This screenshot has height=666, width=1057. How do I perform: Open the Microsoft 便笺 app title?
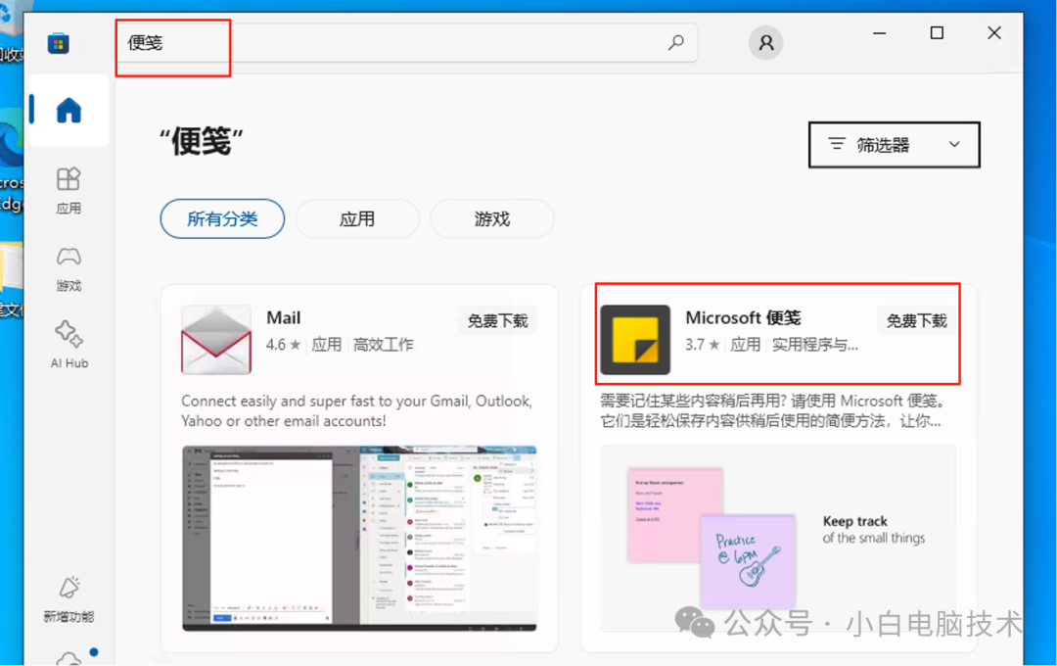(x=743, y=317)
